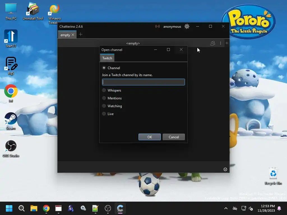The image size is (287, 215).
Task: Open RqS desktop shortcut
Action: pyautogui.click(x=11, y=66)
